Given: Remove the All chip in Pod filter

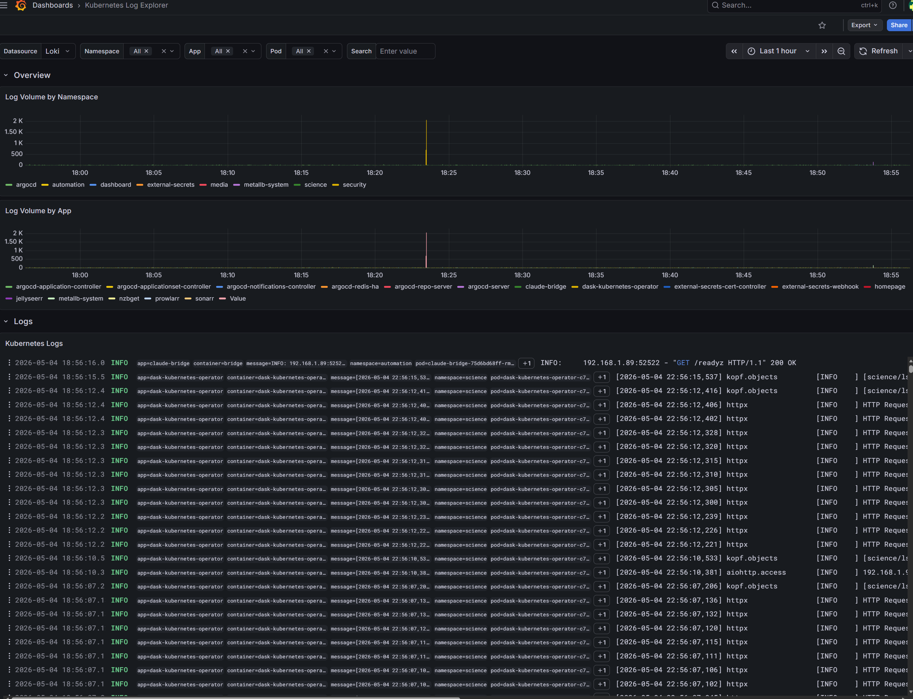Looking at the screenshot, I should pyautogui.click(x=308, y=51).
